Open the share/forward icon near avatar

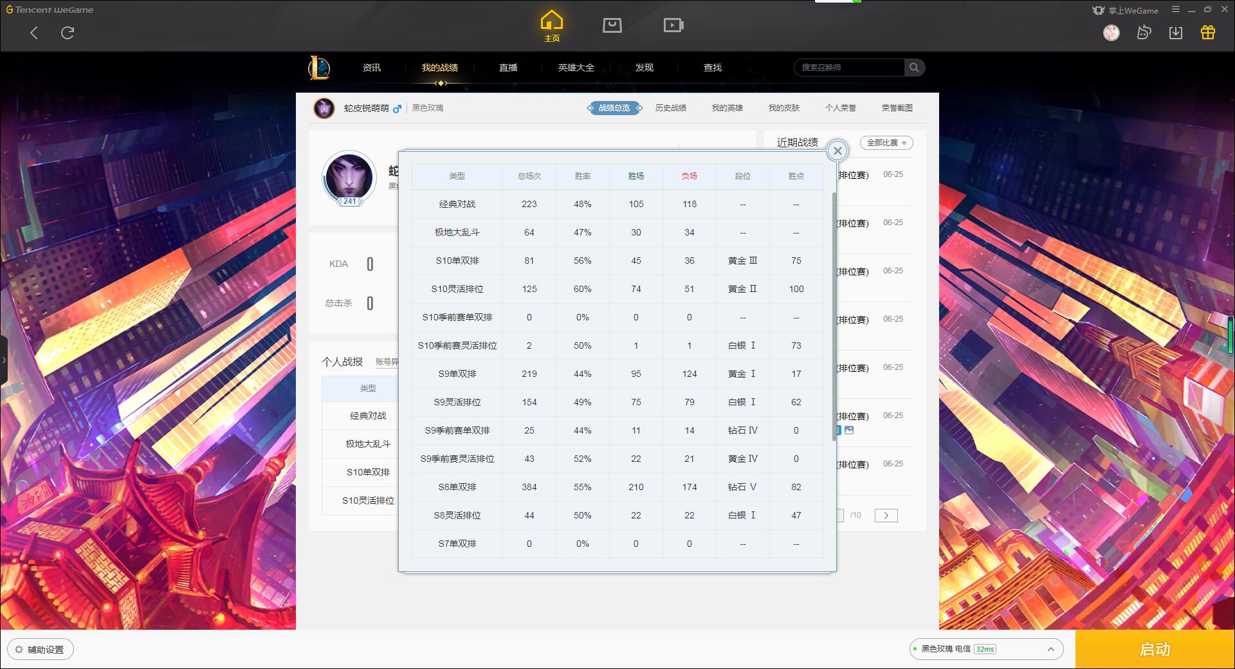[x=1144, y=33]
